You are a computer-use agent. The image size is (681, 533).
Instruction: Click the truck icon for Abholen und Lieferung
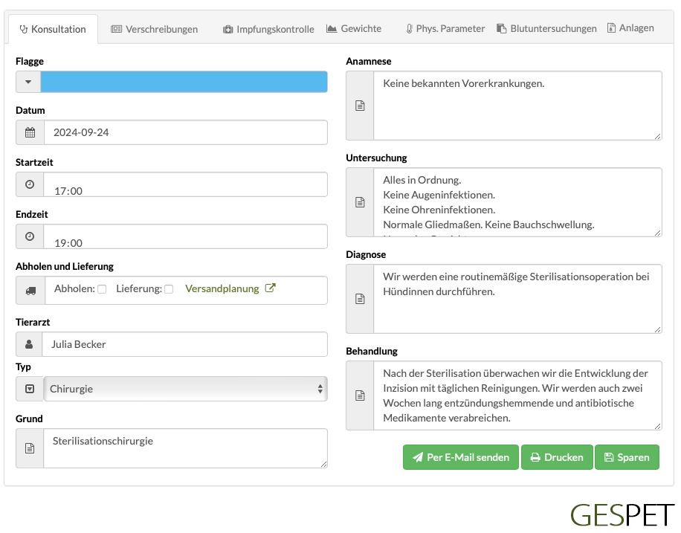tap(30, 291)
